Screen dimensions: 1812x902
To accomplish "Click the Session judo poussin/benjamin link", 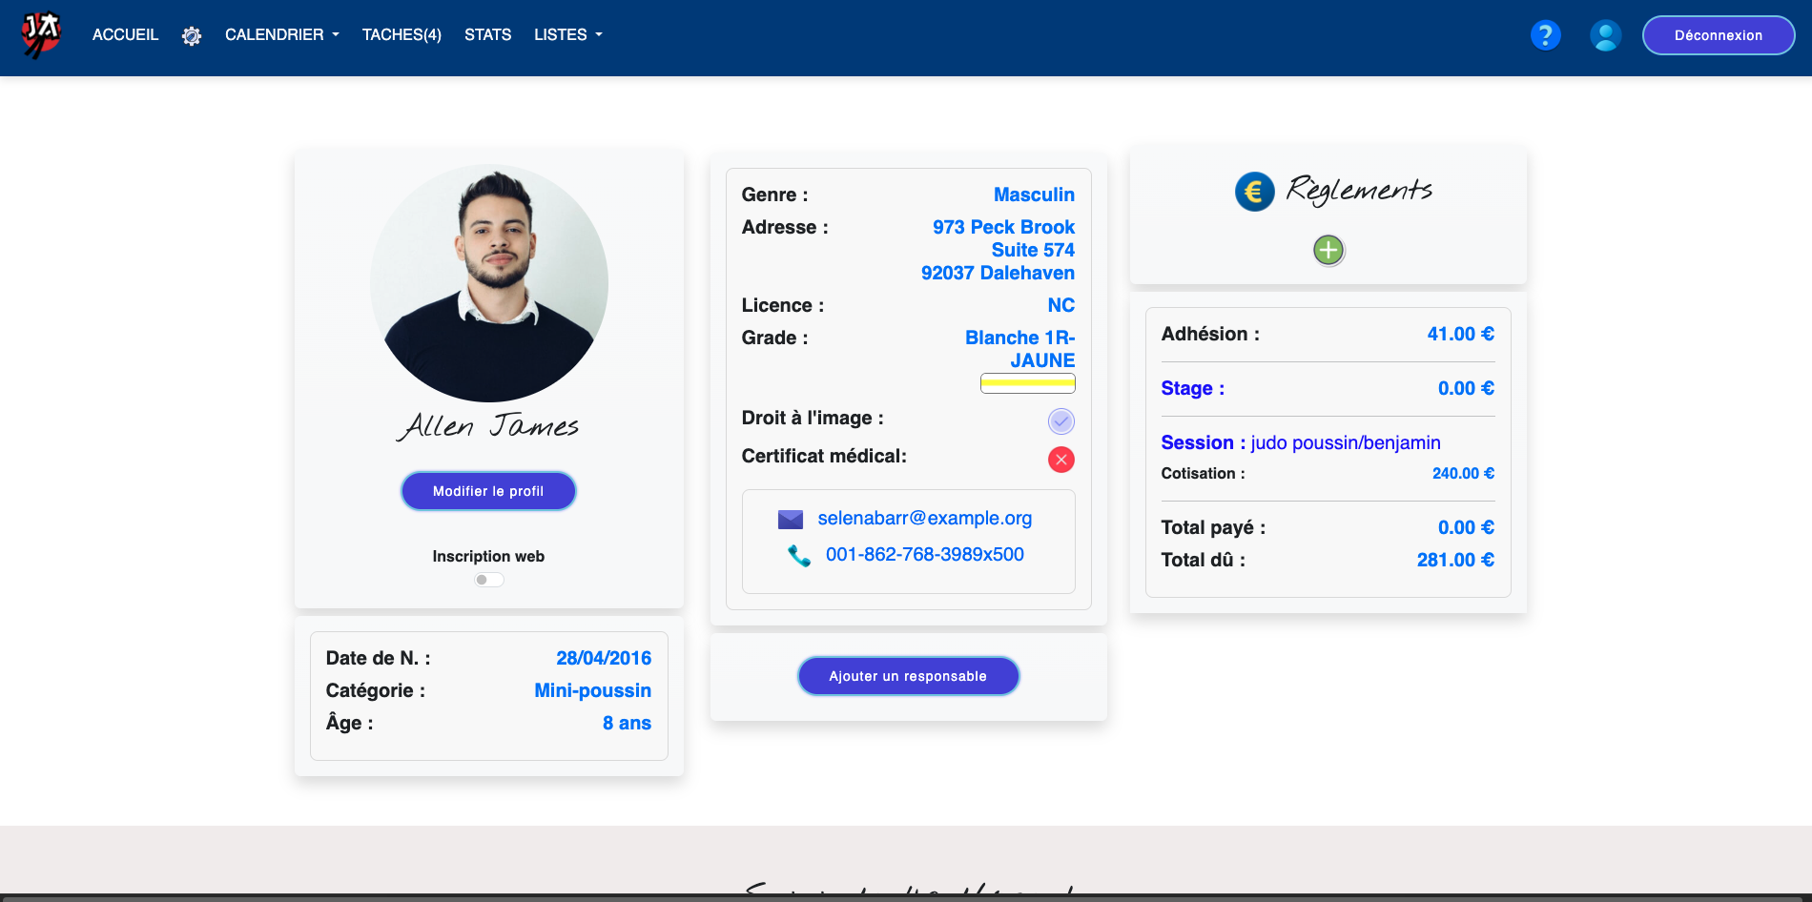I will 1301,442.
